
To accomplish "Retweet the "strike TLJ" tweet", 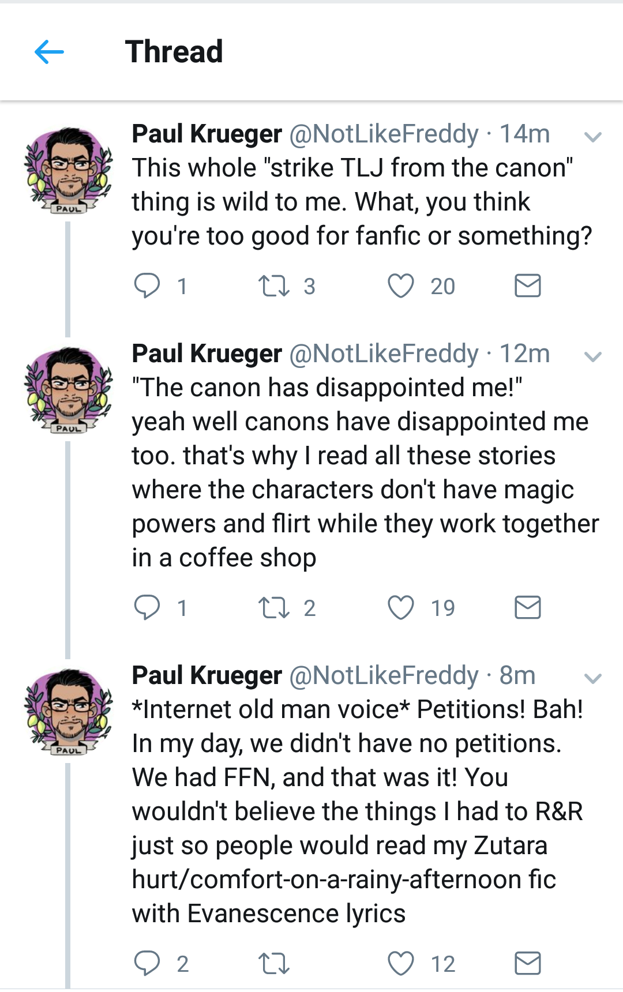I will tap(274, 286).
